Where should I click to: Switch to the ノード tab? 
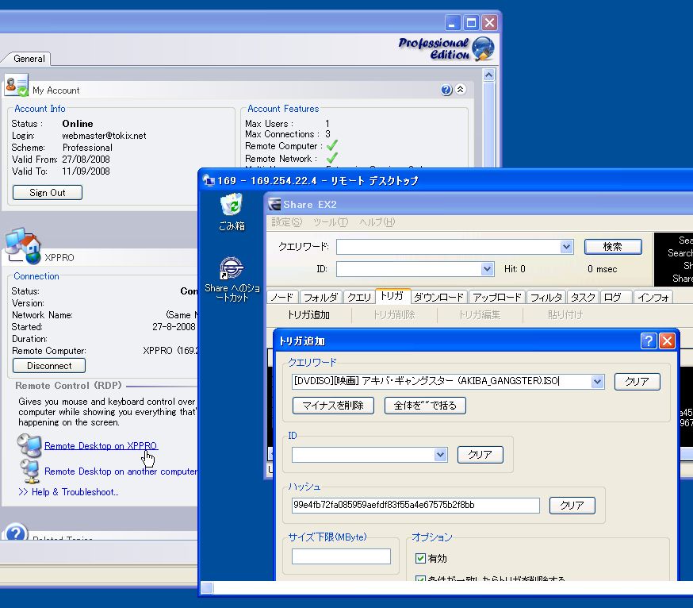[282, 298]
